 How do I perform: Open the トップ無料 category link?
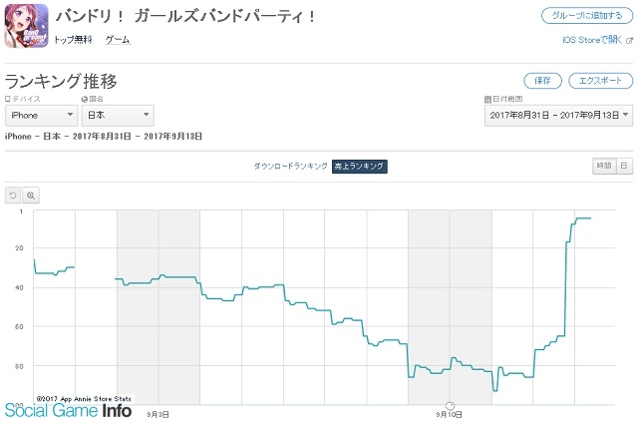73,40
